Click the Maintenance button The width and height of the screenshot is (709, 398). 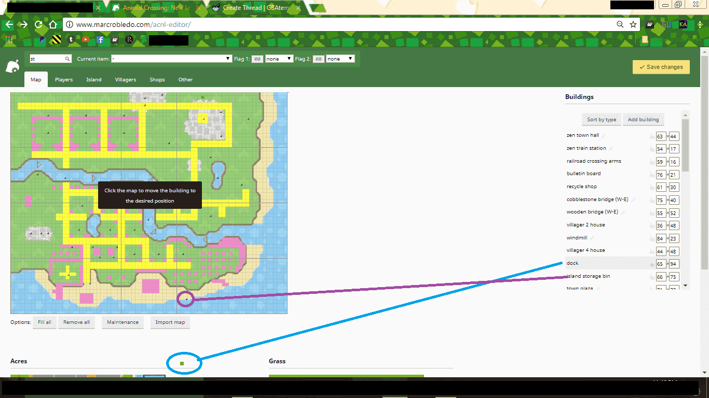tap(122, 322)
